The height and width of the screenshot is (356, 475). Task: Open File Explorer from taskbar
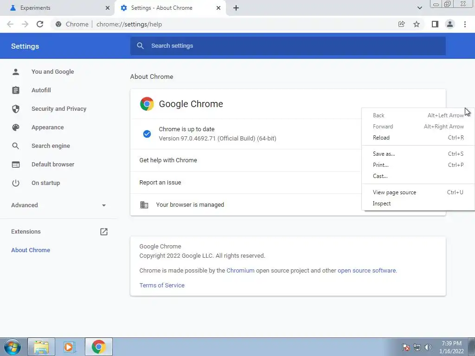tap(41, 347)
